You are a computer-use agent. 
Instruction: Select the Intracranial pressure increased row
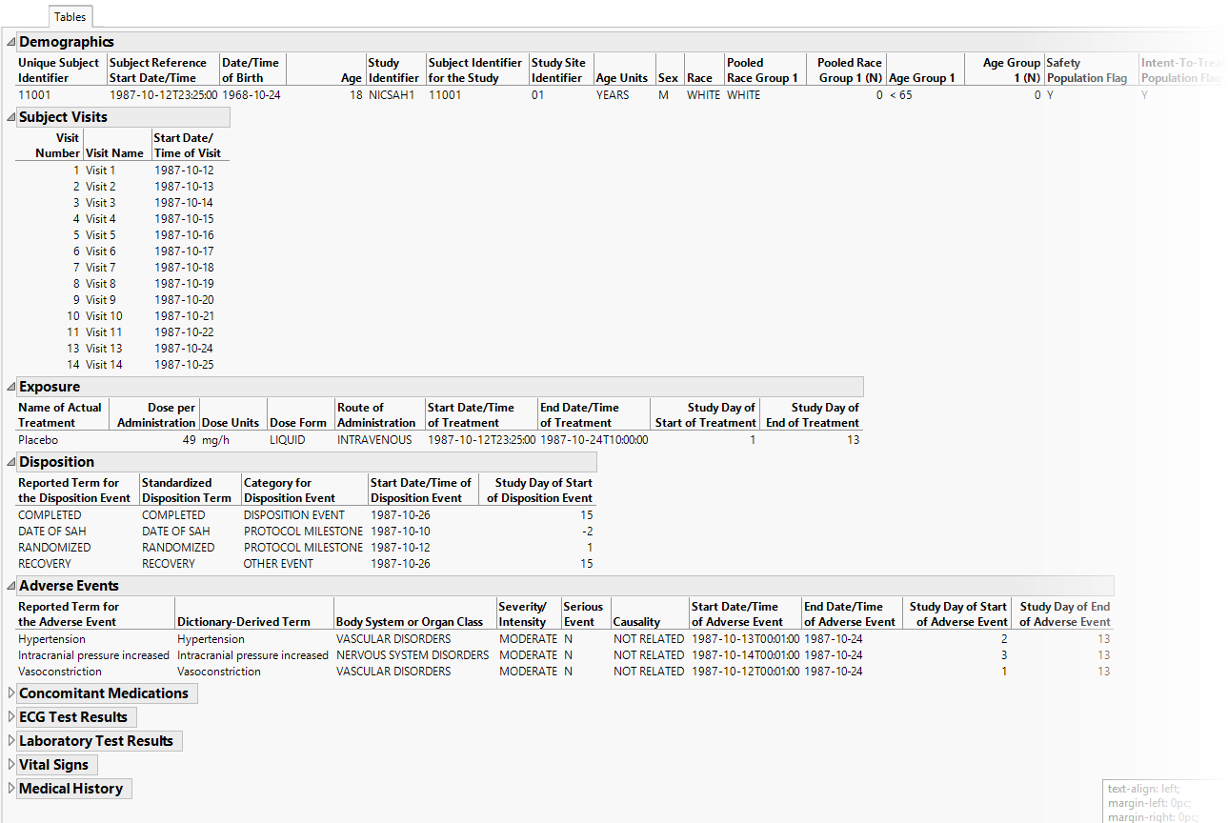[93, 655]
